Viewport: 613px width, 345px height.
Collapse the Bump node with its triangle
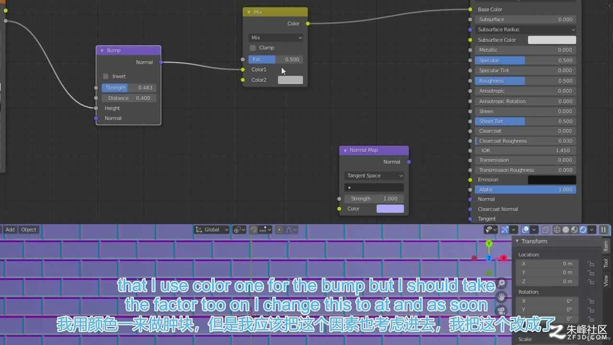click(x=102, y=50)
